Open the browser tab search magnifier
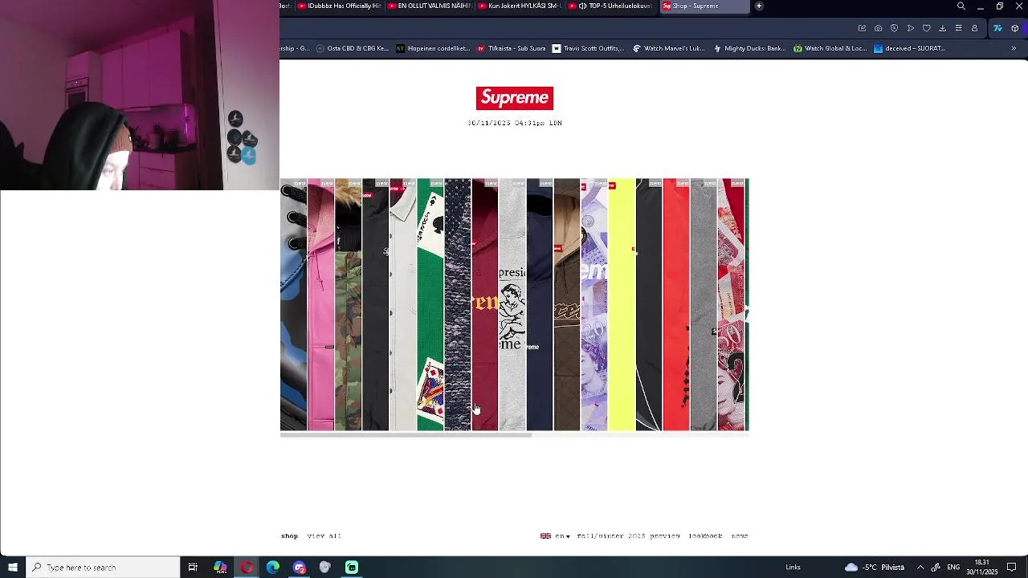Image resolution: width=1028 pixels, height=578 pixels. [x=961, y=6]
